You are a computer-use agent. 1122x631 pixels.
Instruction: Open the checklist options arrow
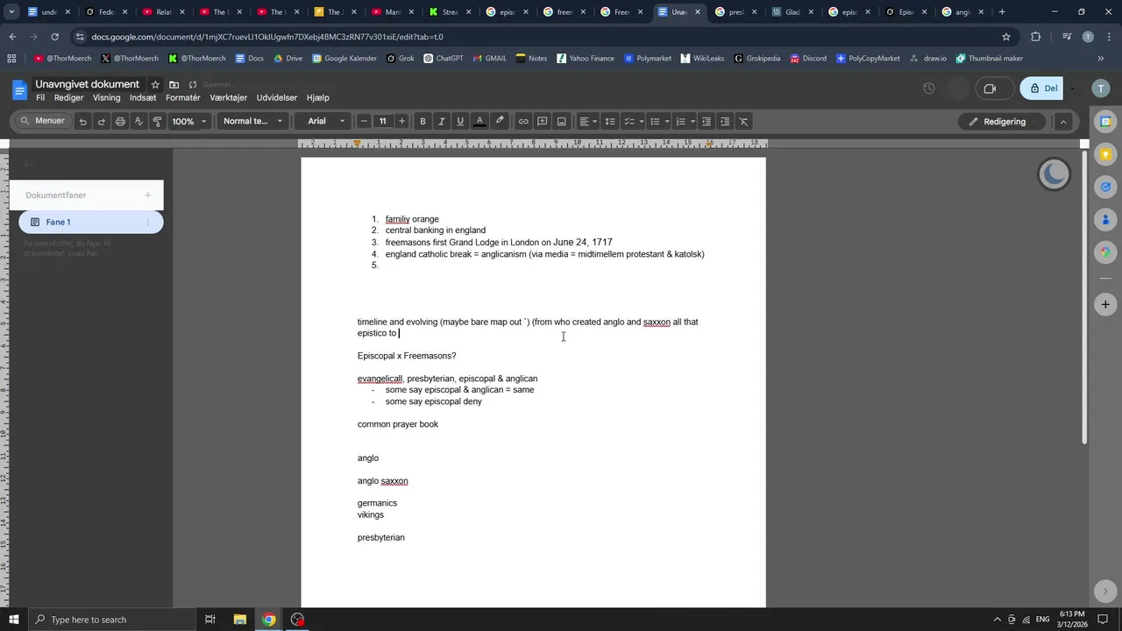(642, 122)
